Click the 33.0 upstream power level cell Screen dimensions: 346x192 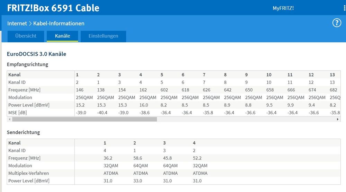pyautogui.click(x=139, y=181)
